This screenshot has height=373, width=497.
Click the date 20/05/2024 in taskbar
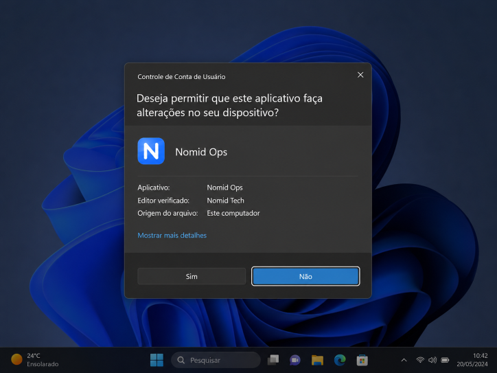tap(472, 364)
